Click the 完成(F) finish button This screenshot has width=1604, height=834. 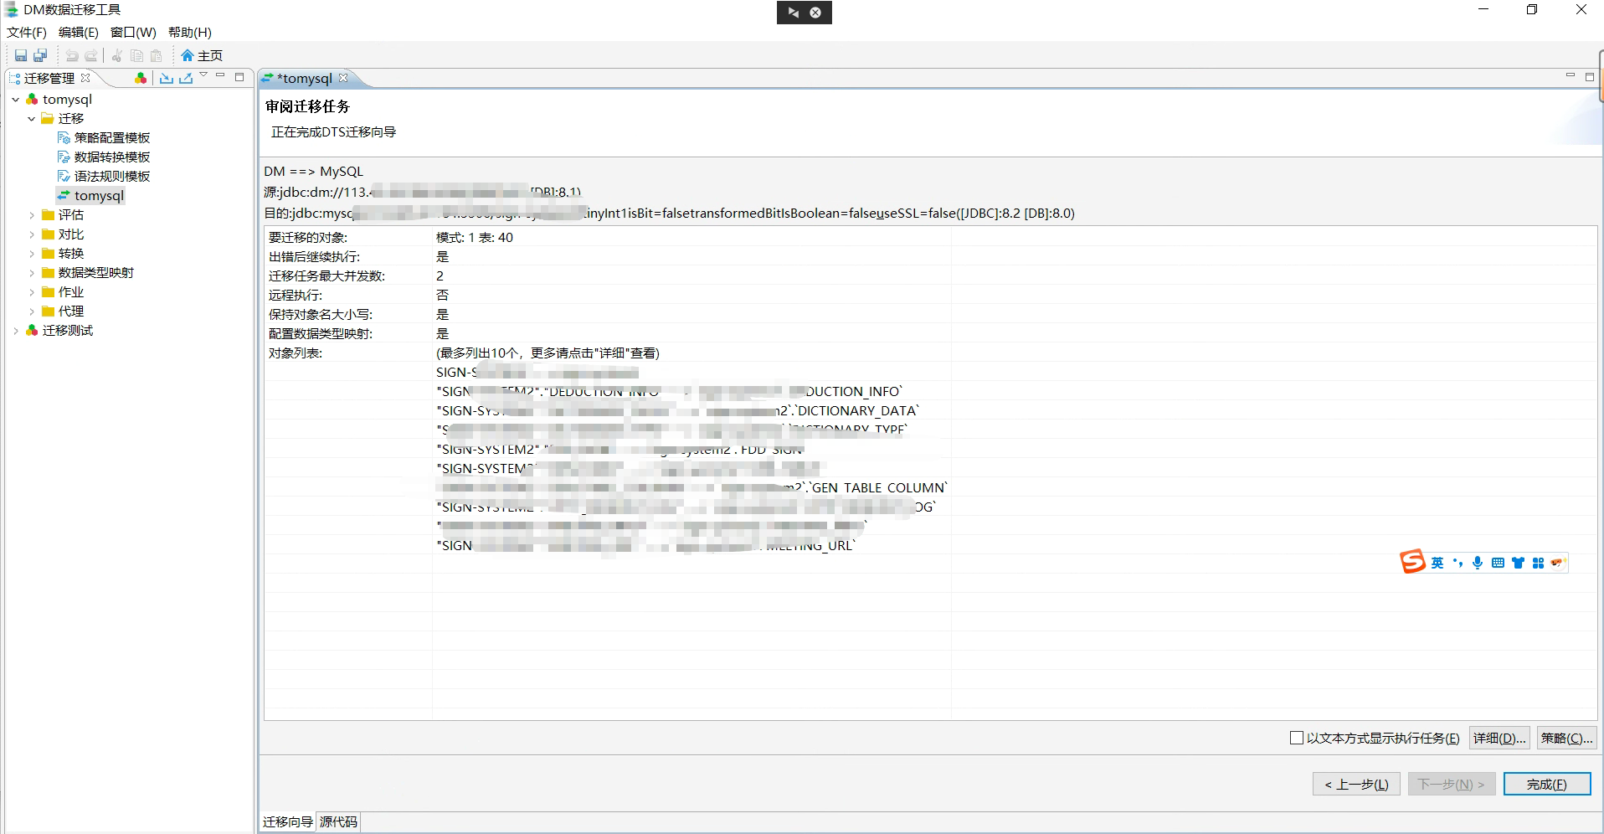(x=1547, y=785)
